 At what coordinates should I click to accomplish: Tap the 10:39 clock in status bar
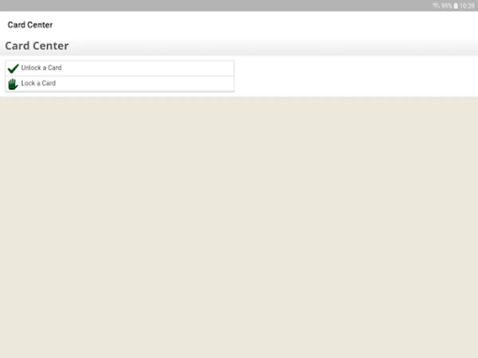tap(467, 6)
